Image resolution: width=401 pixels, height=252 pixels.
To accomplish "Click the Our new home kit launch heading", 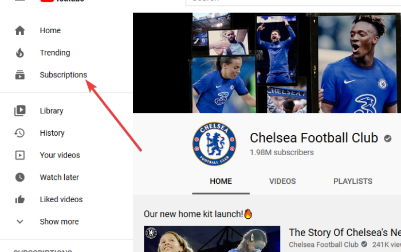I will click(198, 214).
